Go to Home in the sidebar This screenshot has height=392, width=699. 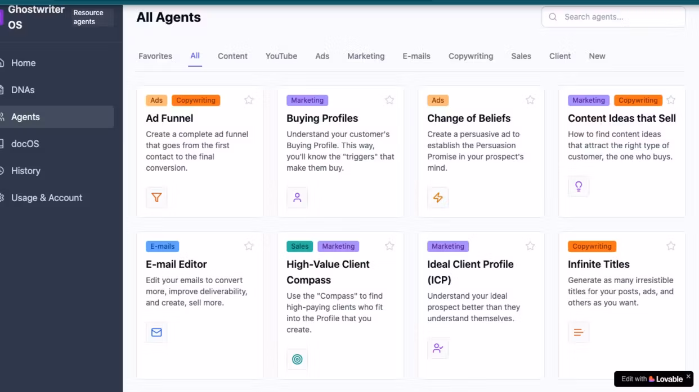pyautogui.click(x=56, y=63)
